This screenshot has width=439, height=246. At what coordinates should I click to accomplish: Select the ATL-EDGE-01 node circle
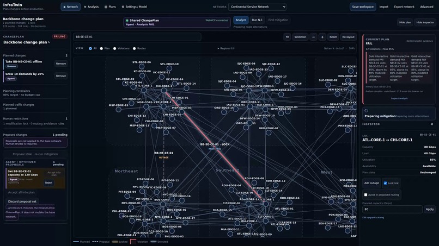(x=284, y=213)
